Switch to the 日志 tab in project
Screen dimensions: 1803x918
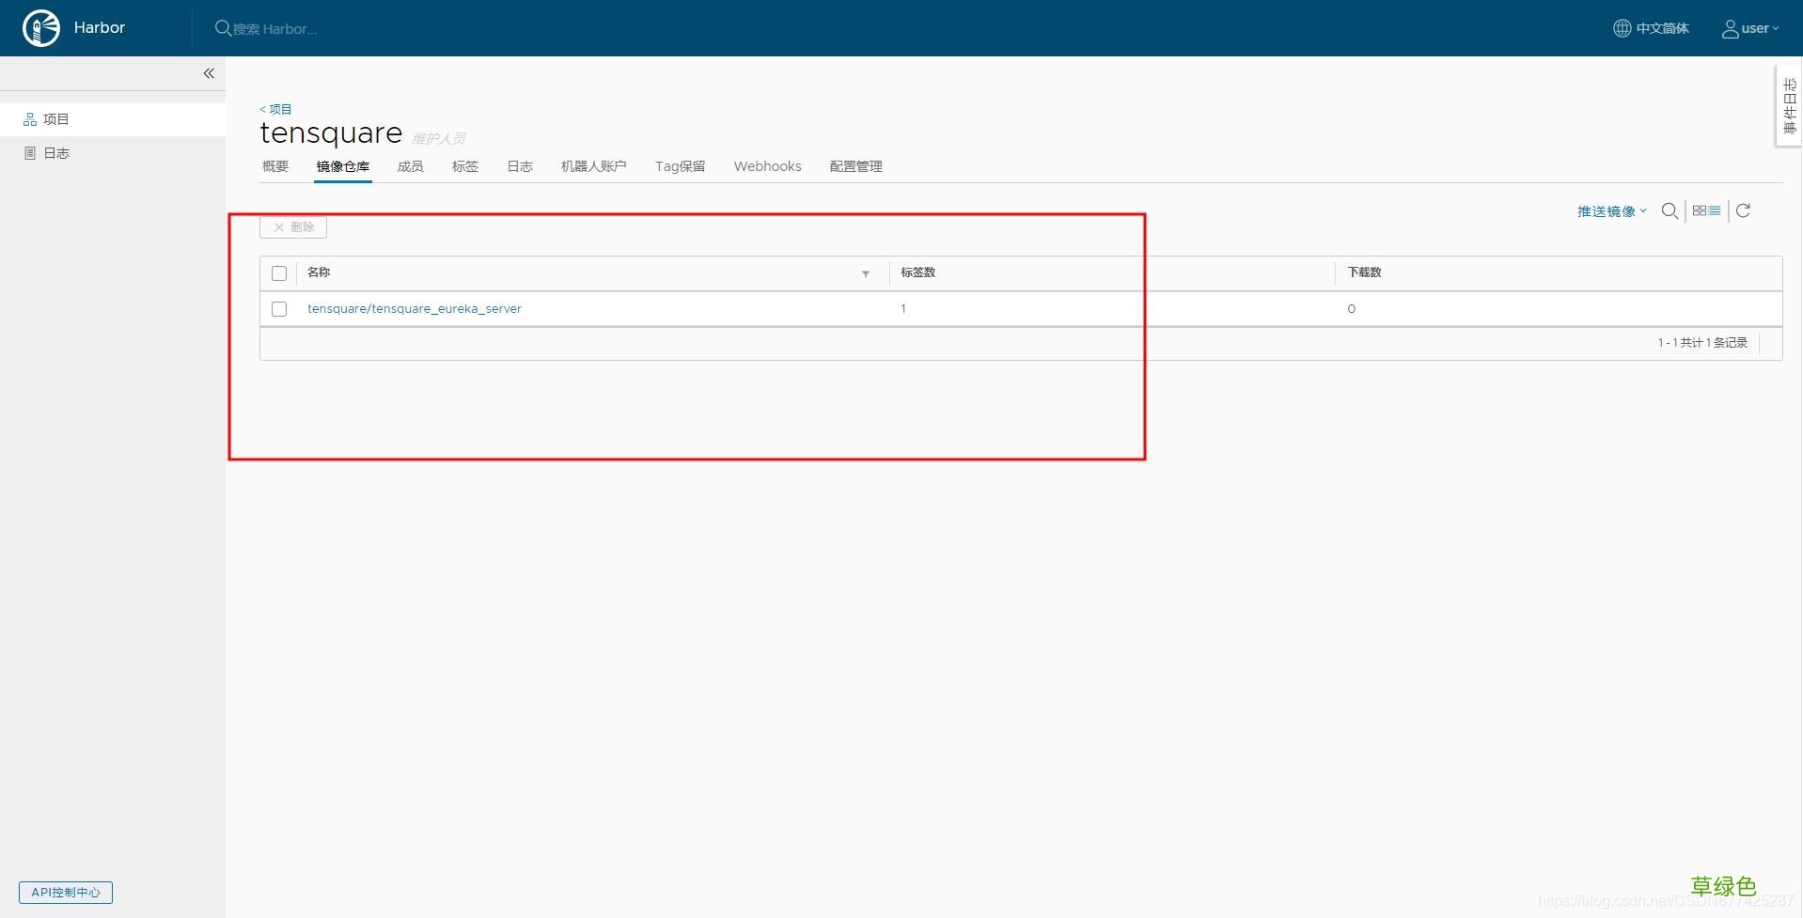click(x=520, y=166)
